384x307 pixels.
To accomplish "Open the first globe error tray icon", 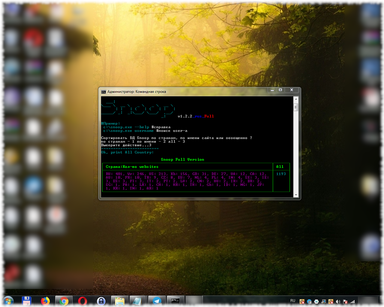I will coord(302,301).
